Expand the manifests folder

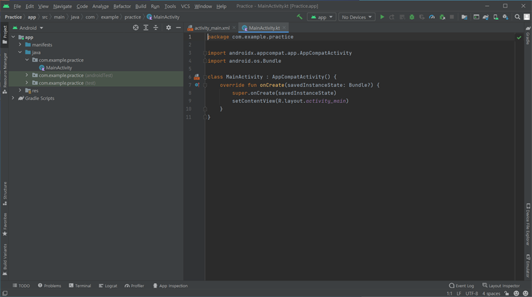pyautogui.click(x=20, y=44)
